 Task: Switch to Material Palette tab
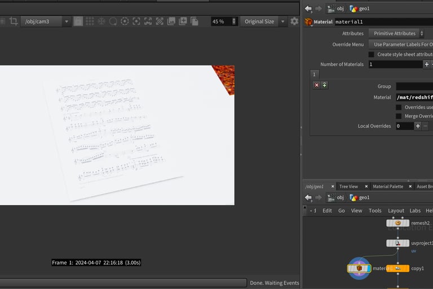pos(388,187)
